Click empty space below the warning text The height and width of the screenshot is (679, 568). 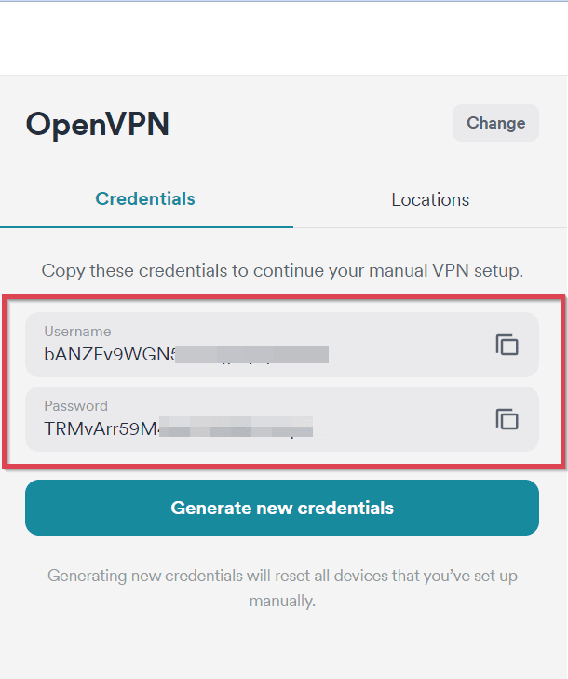[x=282, y=647]
